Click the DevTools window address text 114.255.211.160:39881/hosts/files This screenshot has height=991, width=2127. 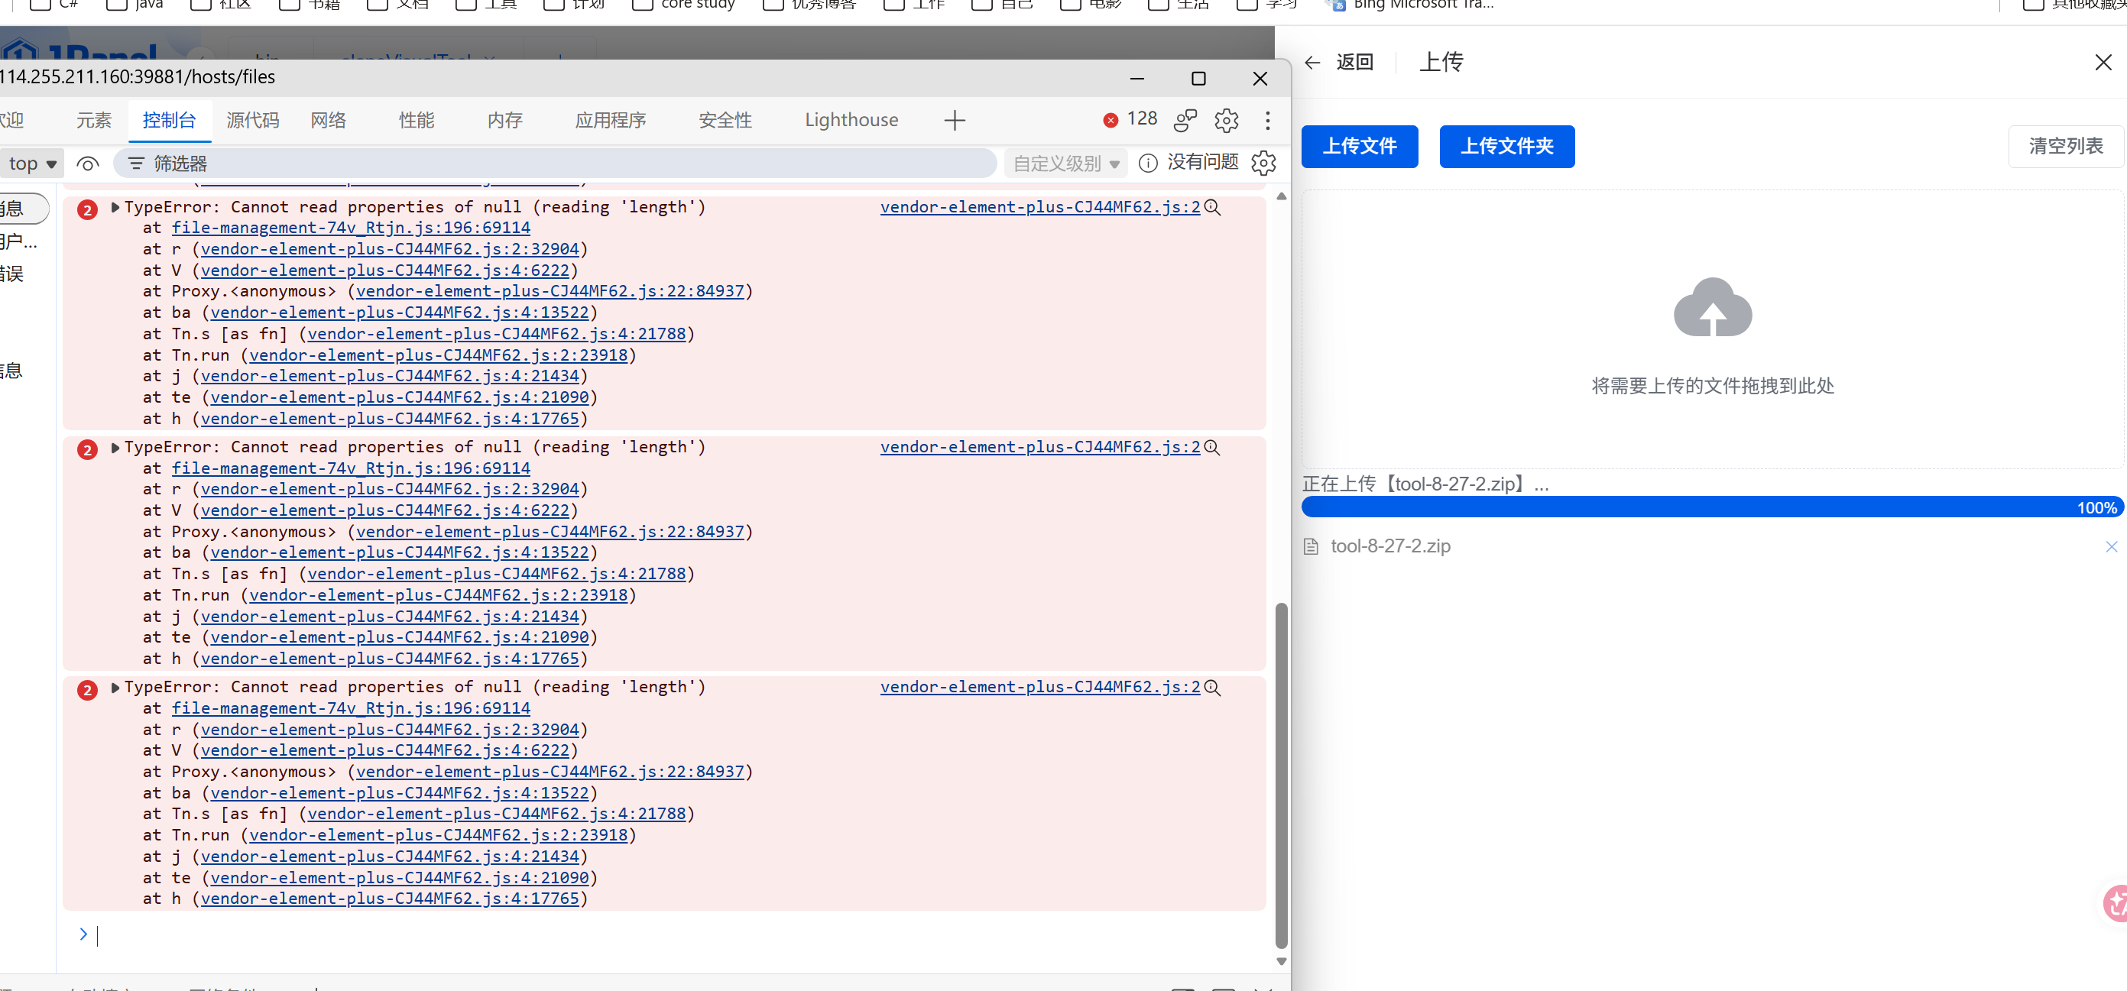pyautogui.click(x=137, y=76)
